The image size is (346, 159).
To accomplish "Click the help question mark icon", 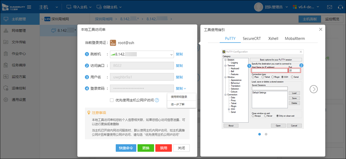I will tap(157, 100).
